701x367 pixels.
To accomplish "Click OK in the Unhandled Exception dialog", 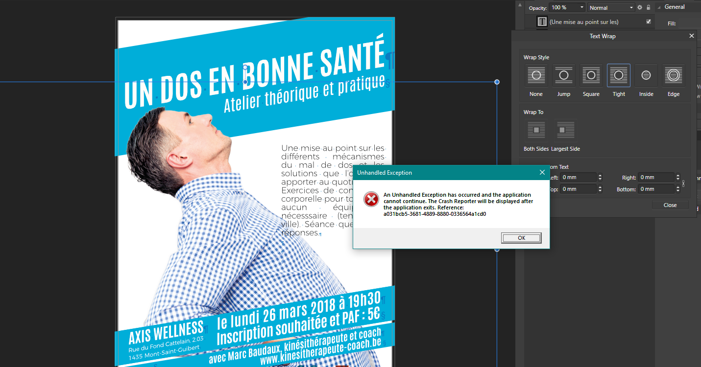I will coord(521,238).
